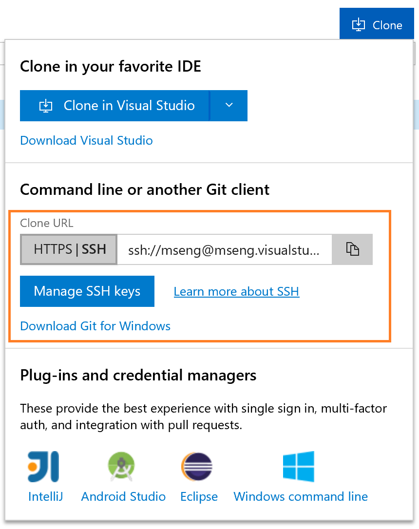Click the Android Studio logo icon
Viewport: 419px width, 529px height.
(121, 466)
